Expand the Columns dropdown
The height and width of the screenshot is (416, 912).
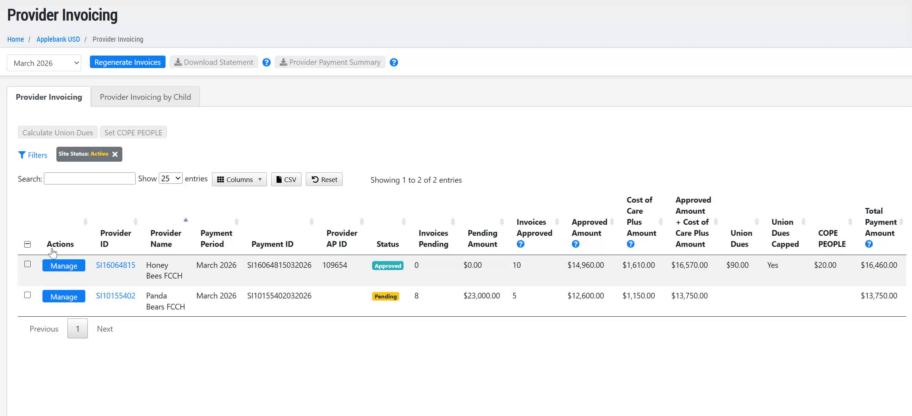pyautogui.click(x=239, y=180)
